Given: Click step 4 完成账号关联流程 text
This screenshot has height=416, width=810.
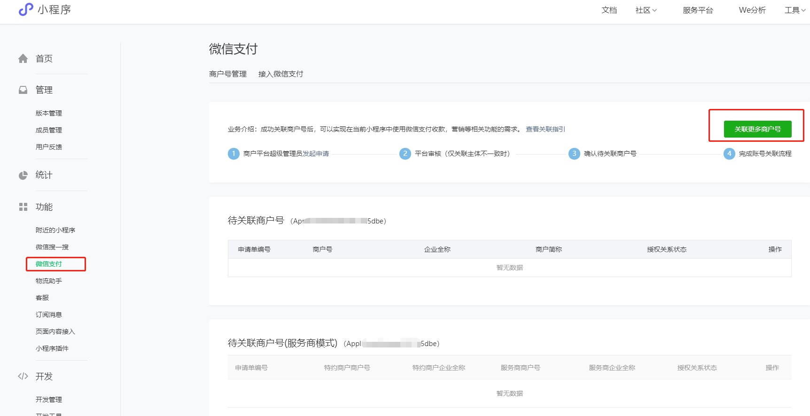Looking at the screenshot, I should click(x=765, y=154).
